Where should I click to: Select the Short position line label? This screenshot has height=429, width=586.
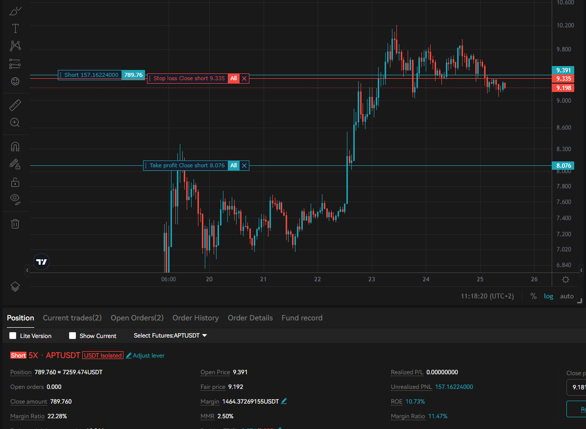pos(101,75)
